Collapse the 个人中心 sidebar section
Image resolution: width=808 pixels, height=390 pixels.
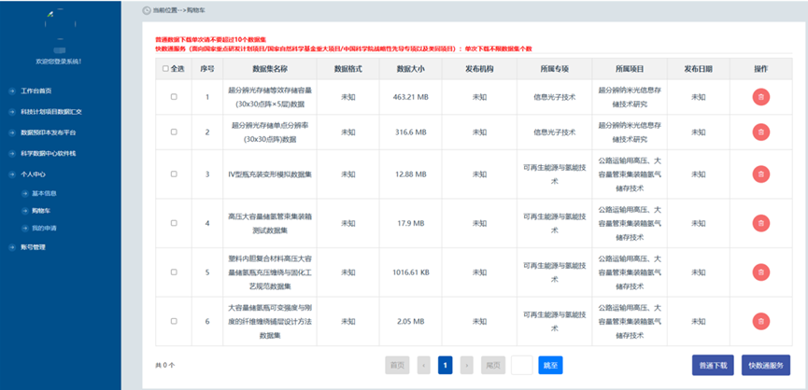(34, 174)
